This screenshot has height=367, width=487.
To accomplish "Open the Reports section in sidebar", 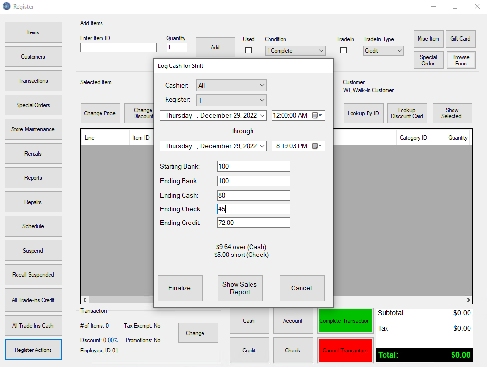I will pyautogui.click(x=34, y=178).
